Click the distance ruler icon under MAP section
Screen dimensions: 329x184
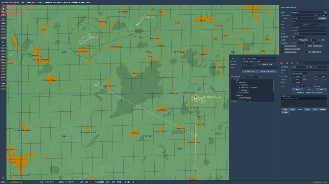click(3, 89)
